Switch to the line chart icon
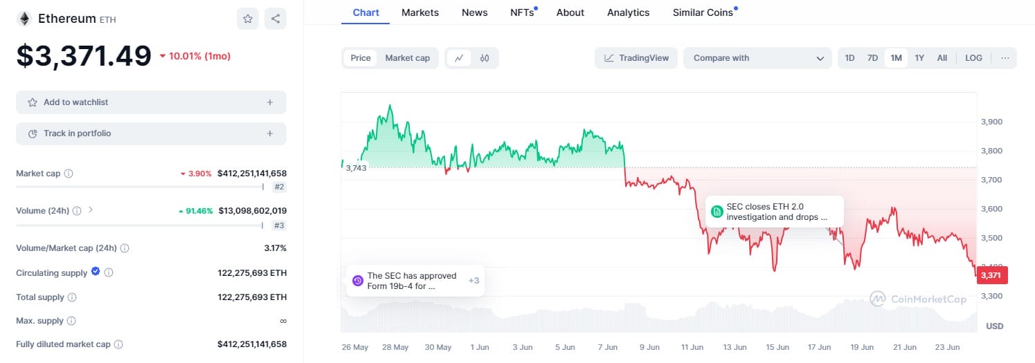Screen dimensions: 1035x363 coord(459,58)
